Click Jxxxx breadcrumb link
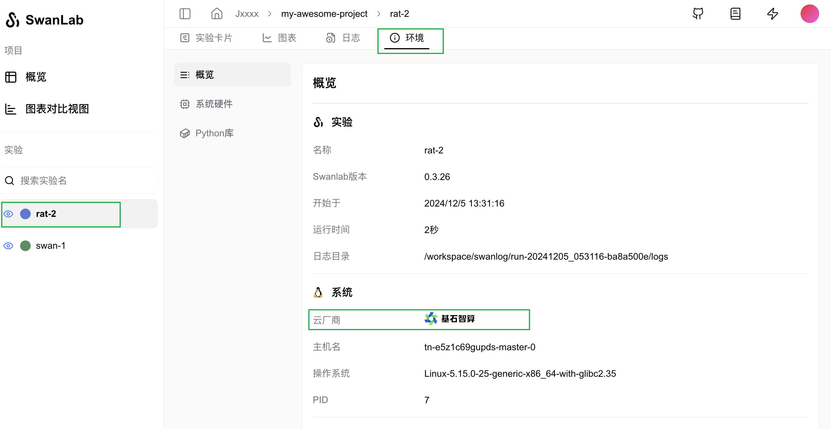 [247, 14]
